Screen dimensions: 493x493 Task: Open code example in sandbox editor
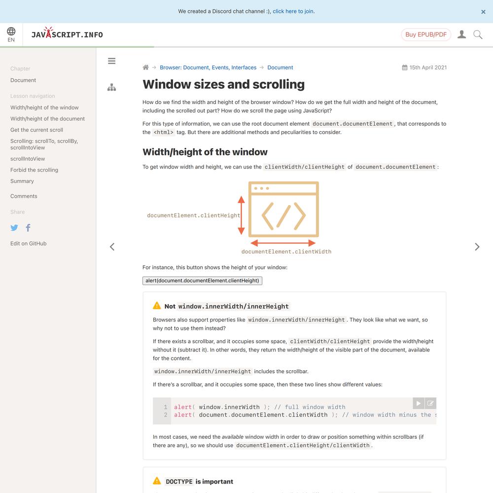click(430, 403)
